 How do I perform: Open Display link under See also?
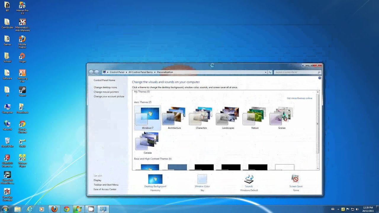click(97, 180)
